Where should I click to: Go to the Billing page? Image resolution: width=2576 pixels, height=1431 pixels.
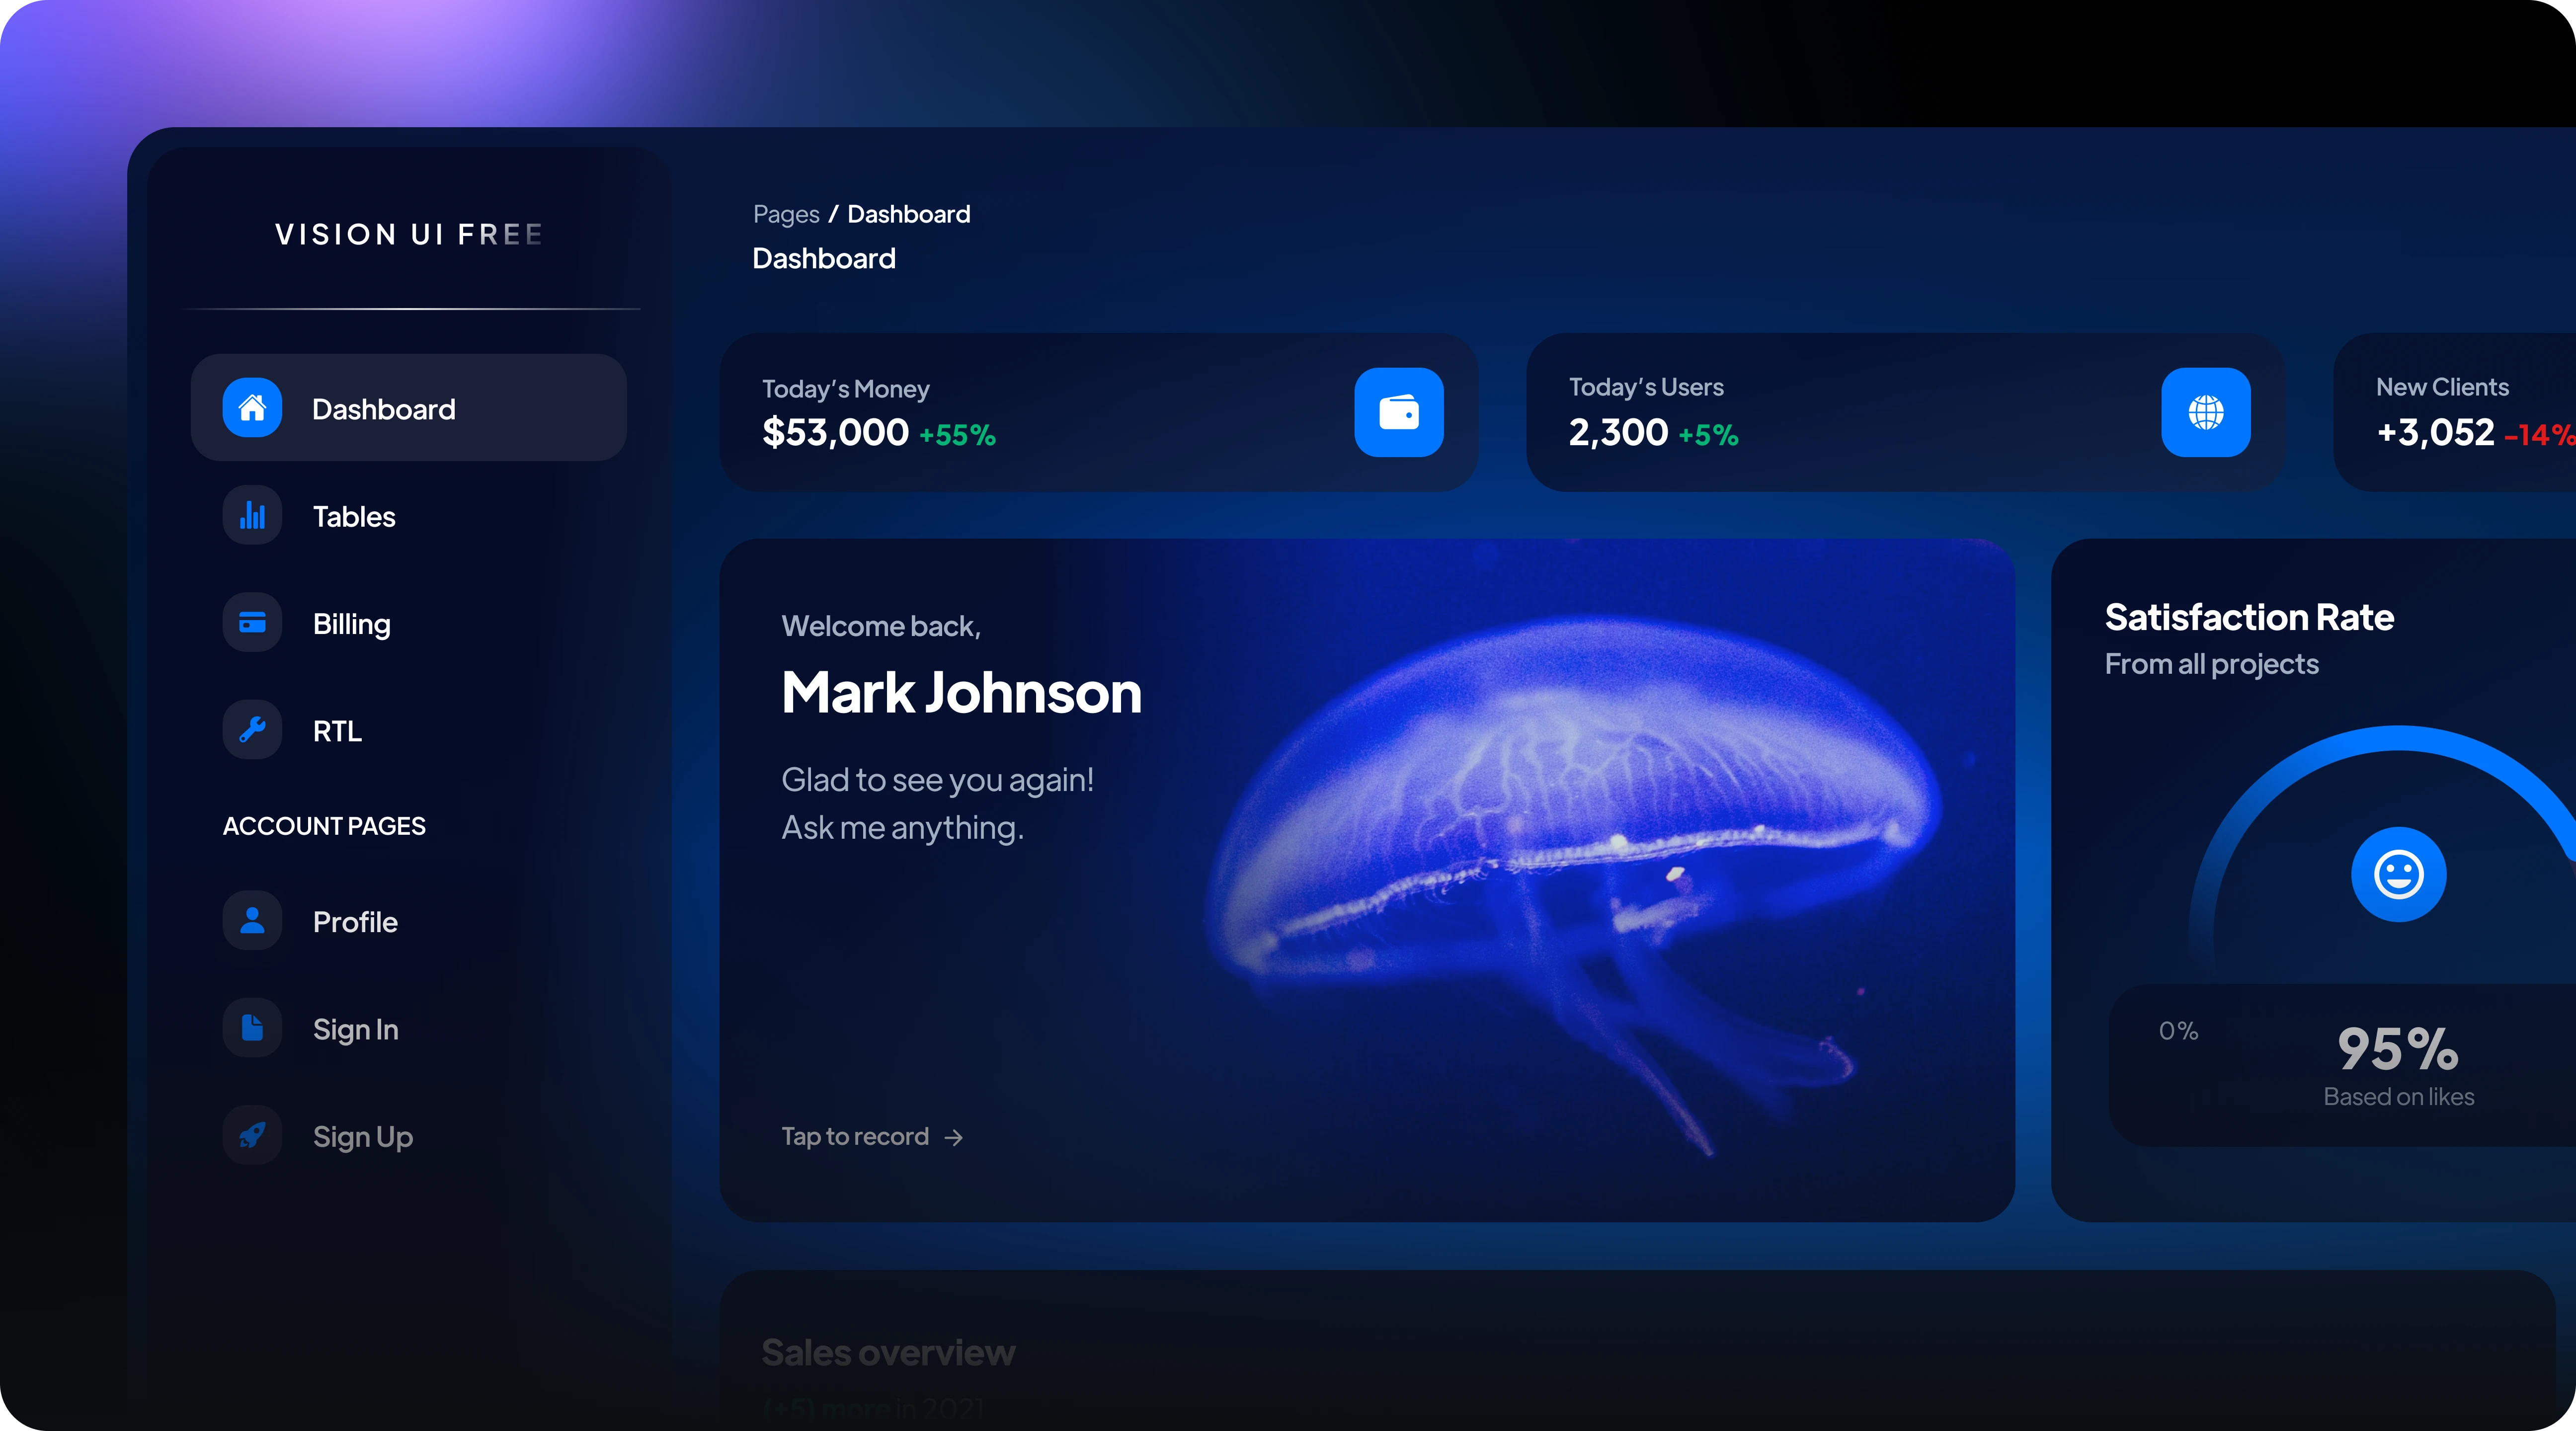click(409, 623)
